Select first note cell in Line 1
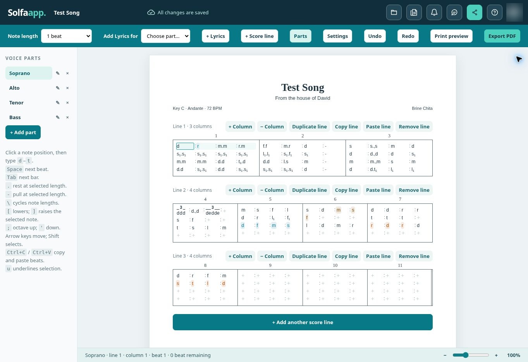 pyautogui.click(x=185, y=146)
